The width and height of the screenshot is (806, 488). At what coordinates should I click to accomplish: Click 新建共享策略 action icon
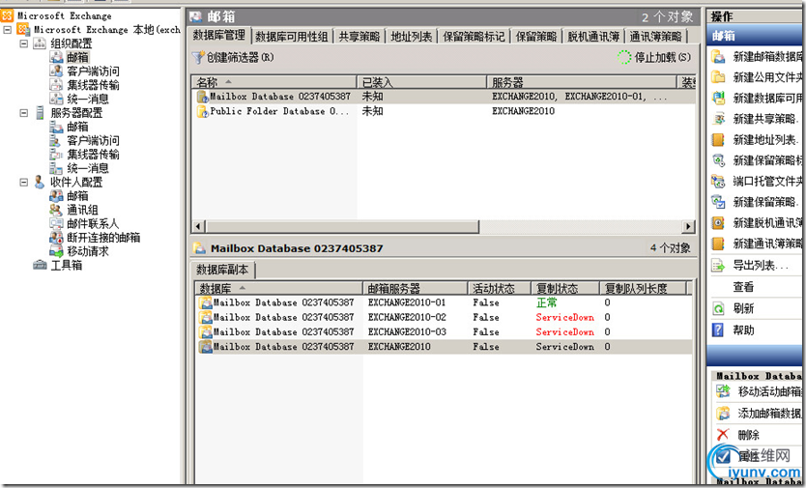718,119
